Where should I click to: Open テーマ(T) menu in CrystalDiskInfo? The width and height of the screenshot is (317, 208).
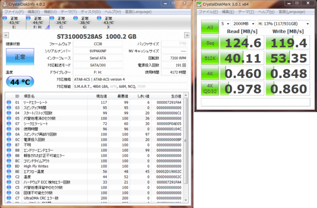(69, 12)
